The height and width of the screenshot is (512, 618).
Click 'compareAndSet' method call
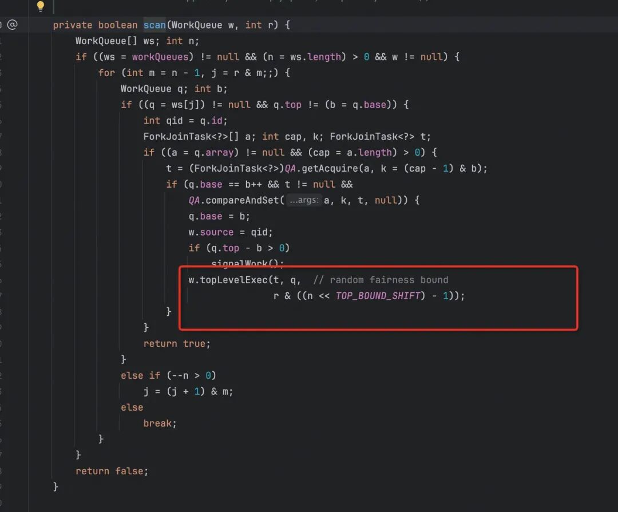242,200
